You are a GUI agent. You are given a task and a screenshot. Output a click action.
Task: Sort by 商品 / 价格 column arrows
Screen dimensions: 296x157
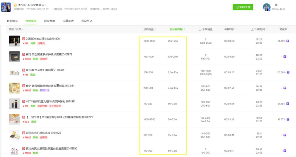coord(23,29)
